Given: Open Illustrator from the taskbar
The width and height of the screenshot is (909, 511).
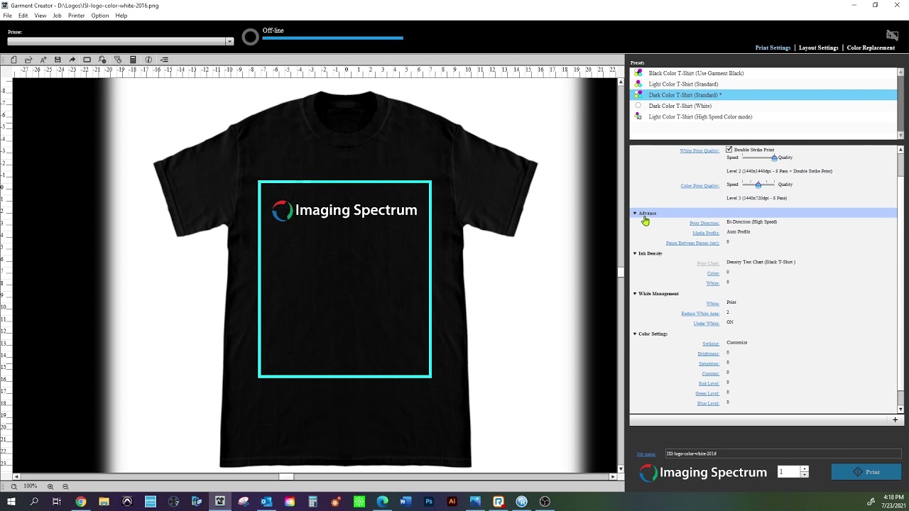Looking at the screenshot, I should tap(452, 501).
